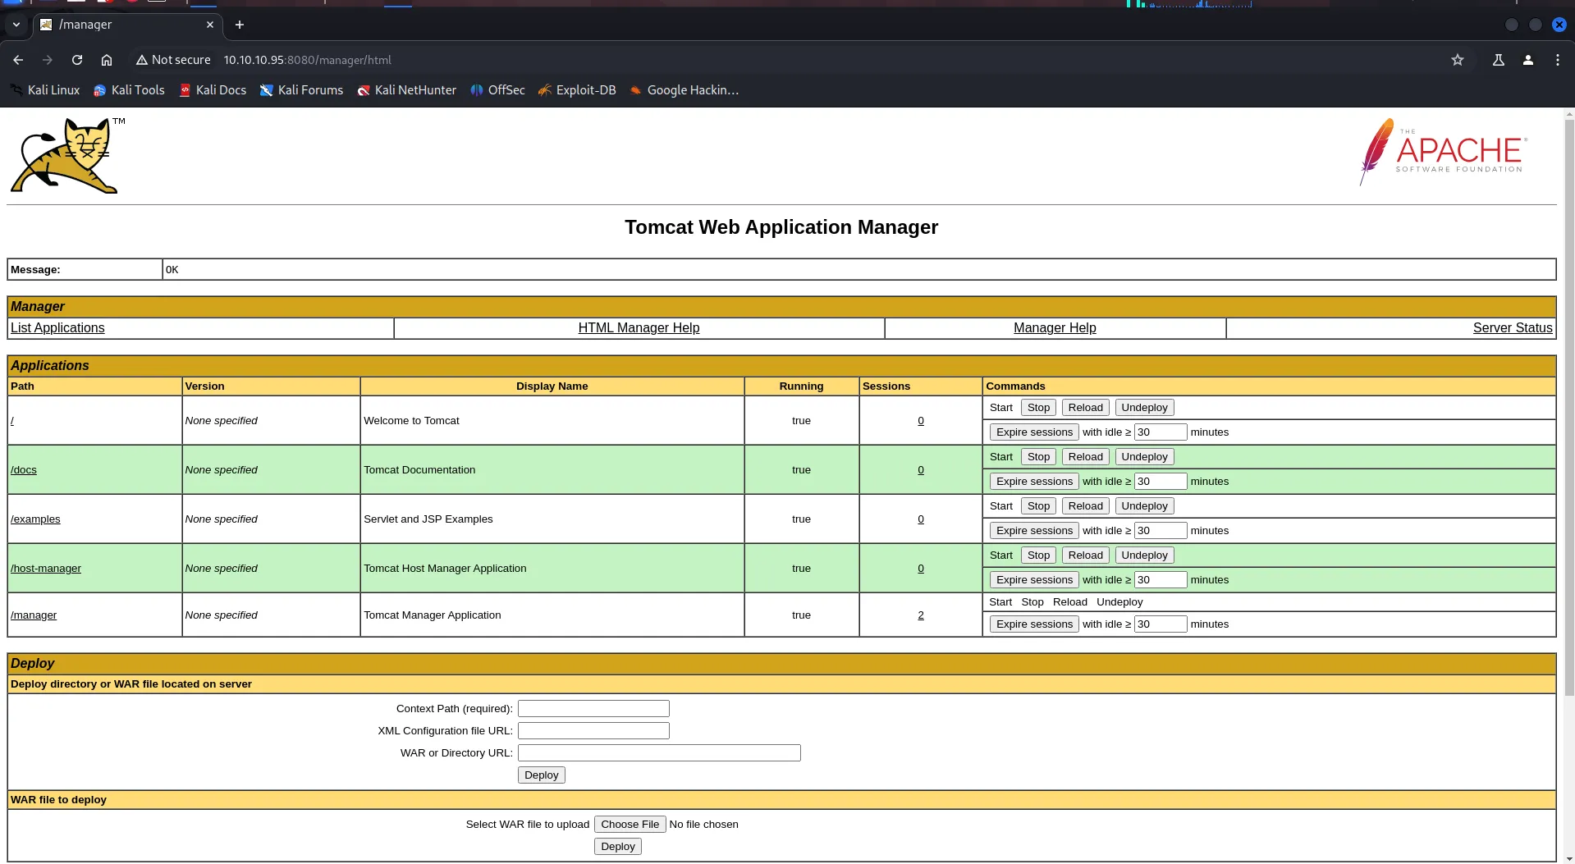Click Choose File to select WAR
The height and width of the screenshot is (864, 1575).
(630, 825)
